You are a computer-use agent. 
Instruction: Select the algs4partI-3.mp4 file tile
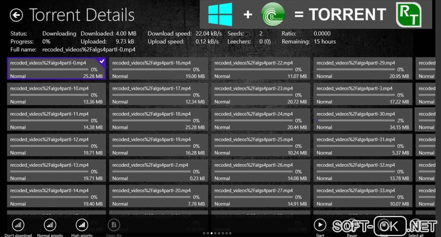[x=363, y=95]
